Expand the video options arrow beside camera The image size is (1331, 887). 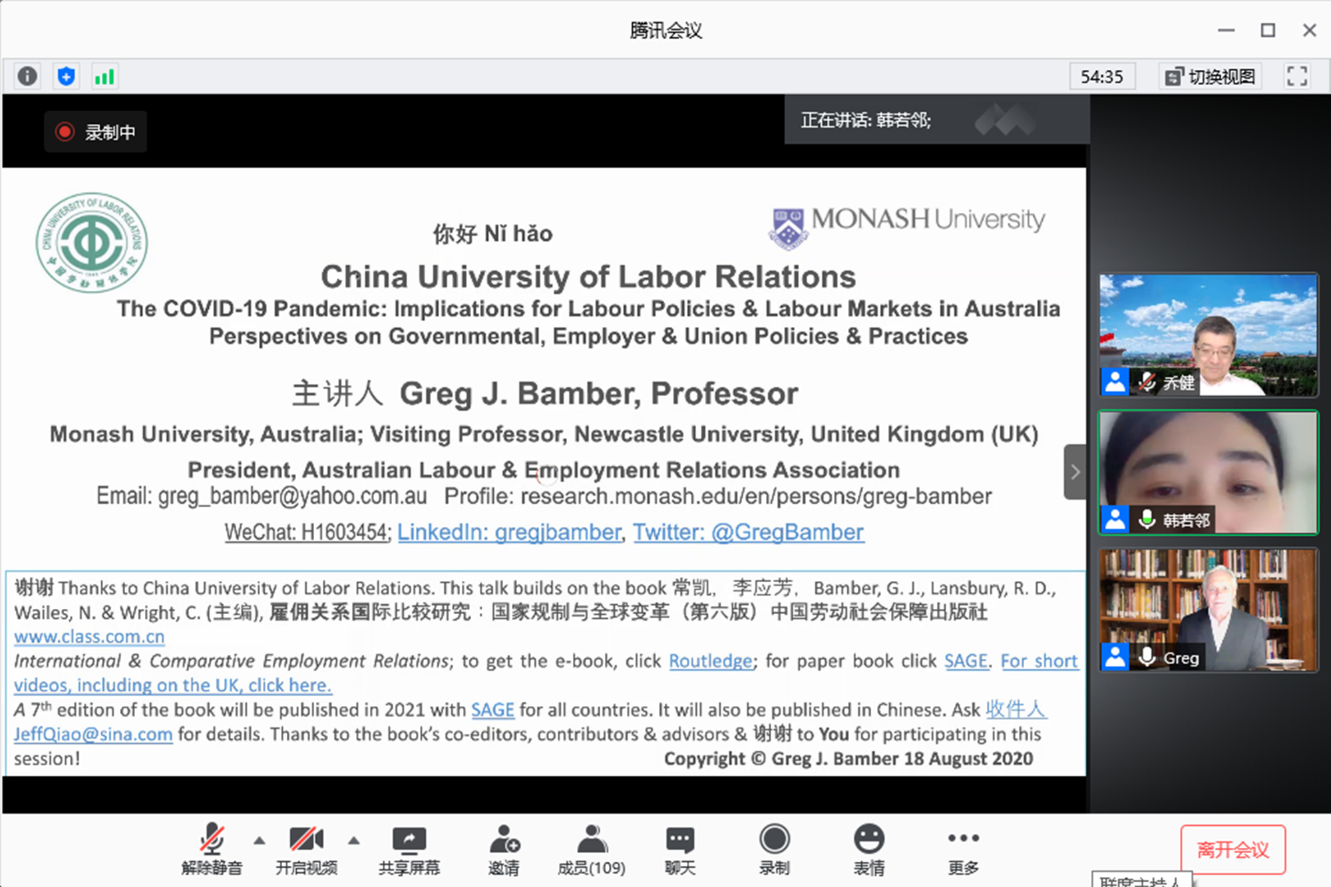point(354,840)
